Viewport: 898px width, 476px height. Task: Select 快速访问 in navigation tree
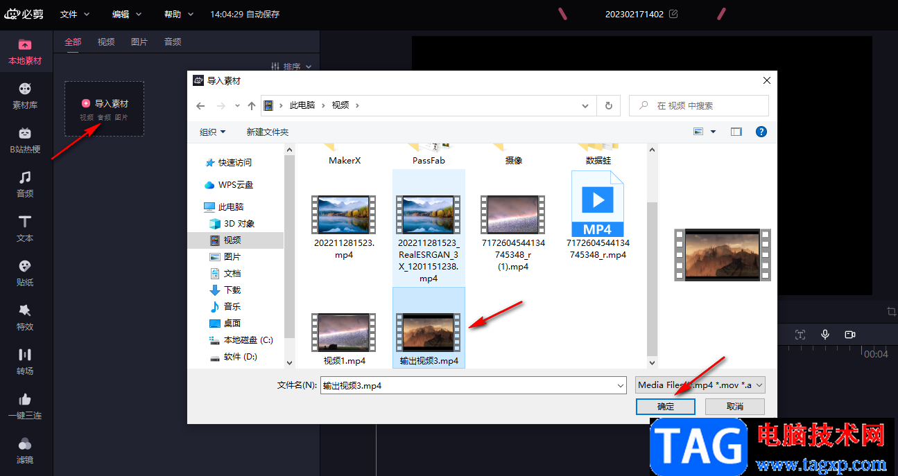pos(229,162)
